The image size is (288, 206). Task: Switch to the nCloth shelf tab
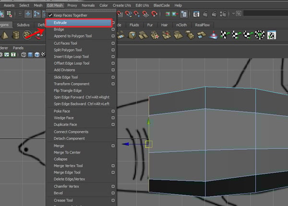pos(182,24)
